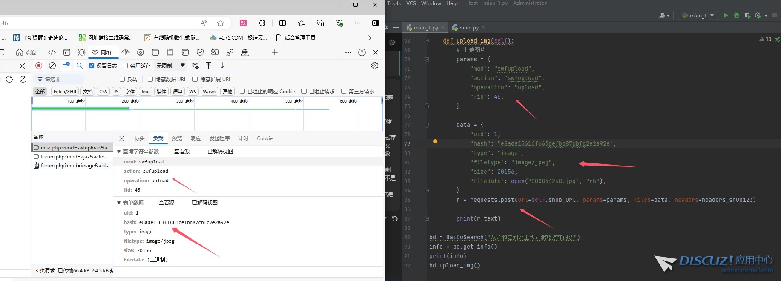This screenshot has width=781, height=281.
Task: Toggle split screen icon in Edge toolbar
Action: 282,23
